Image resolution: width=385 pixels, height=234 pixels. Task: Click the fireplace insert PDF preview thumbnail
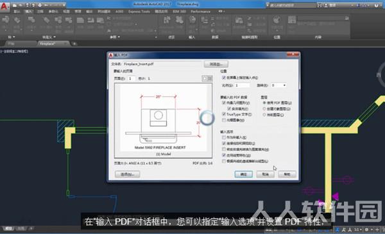tap(163, 121)
